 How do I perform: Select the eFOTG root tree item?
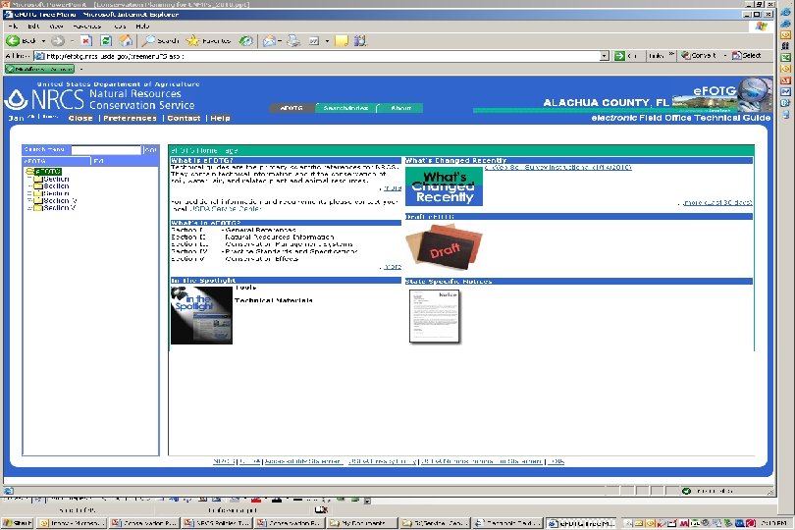click(x=49, y=172)
